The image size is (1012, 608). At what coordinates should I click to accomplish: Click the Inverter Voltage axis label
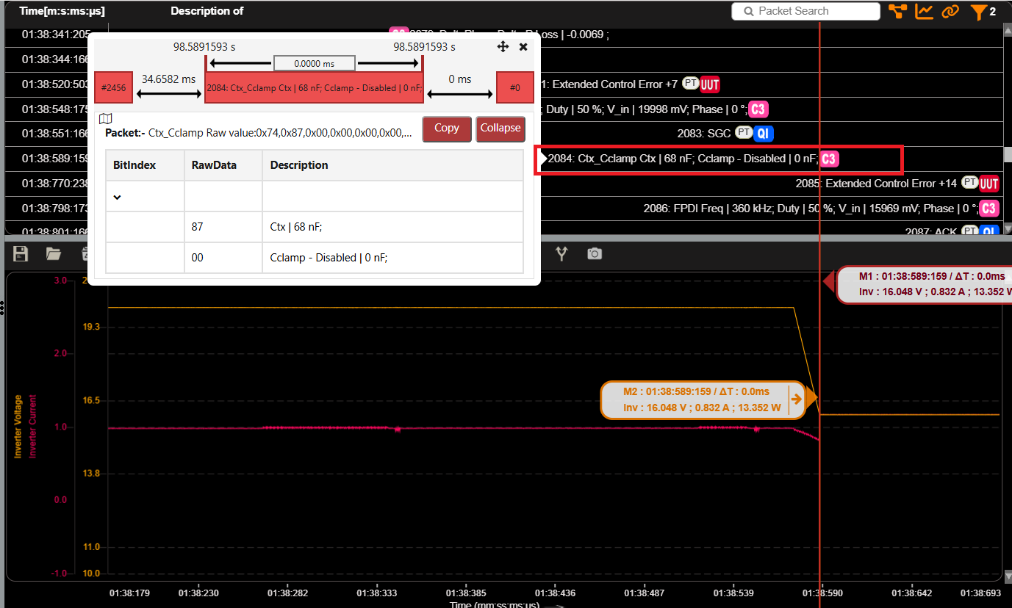pyautogui.click(x=18, y=427)
